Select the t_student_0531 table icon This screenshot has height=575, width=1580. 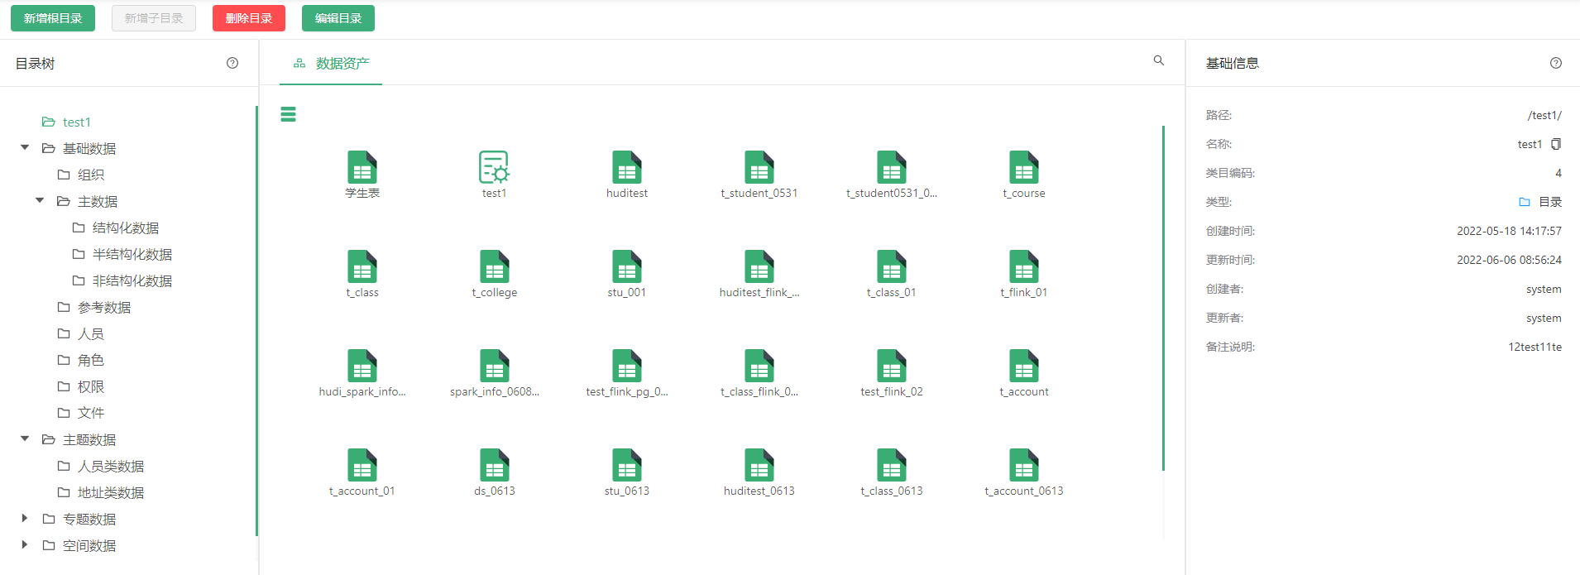(759, 167)
